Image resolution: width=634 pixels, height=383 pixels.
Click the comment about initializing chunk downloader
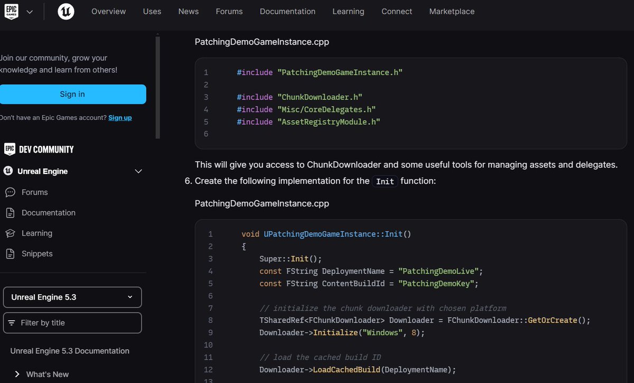pyautogui.click(x=383, y=308)
